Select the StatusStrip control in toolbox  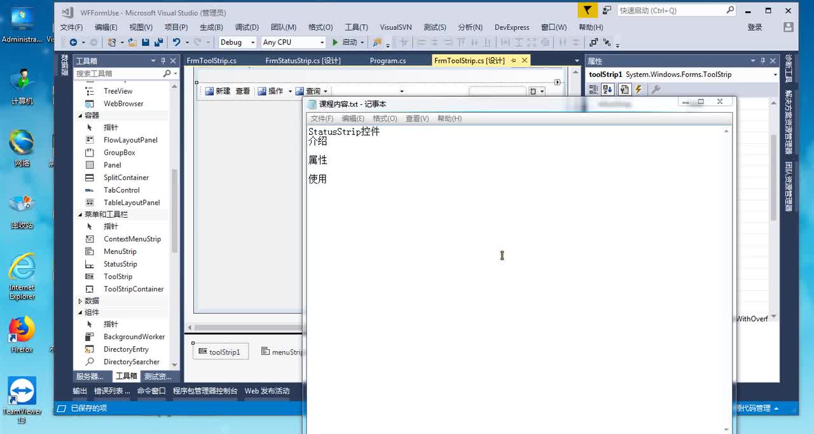[x=120, y=264]
